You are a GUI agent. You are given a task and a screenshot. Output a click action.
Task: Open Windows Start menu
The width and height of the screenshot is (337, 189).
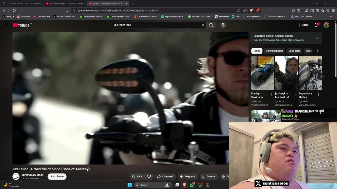pos(130,185)
